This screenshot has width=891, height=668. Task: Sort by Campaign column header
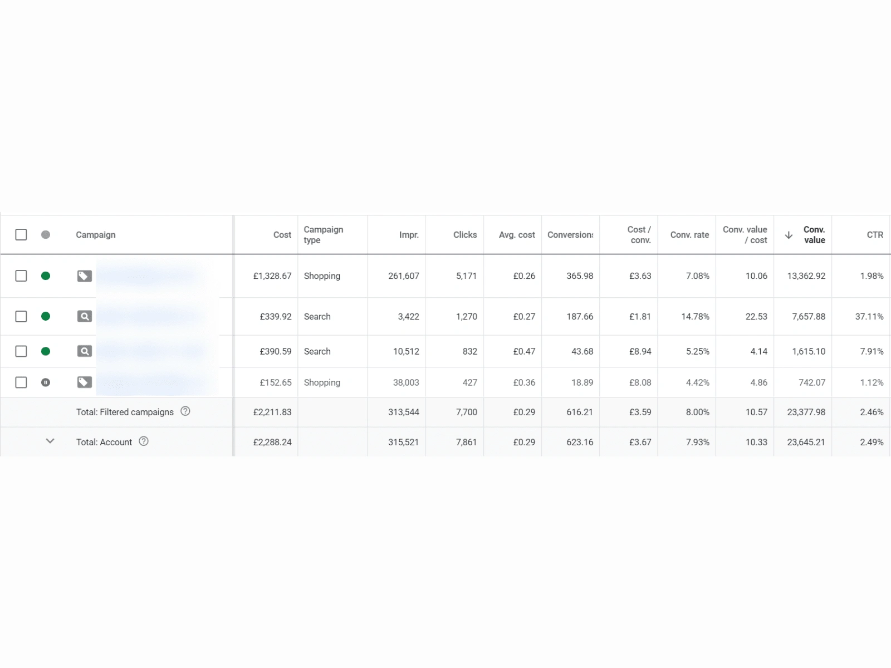coord(96,235)
